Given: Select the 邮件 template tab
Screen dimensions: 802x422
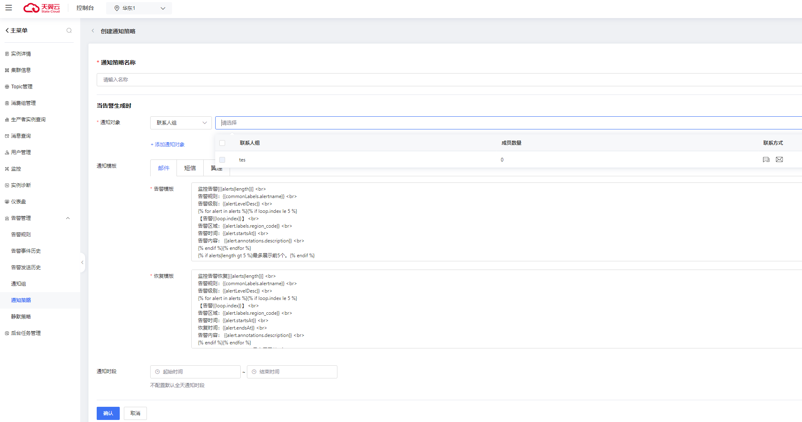Looking at the screenshot, I should click(163, 168).
